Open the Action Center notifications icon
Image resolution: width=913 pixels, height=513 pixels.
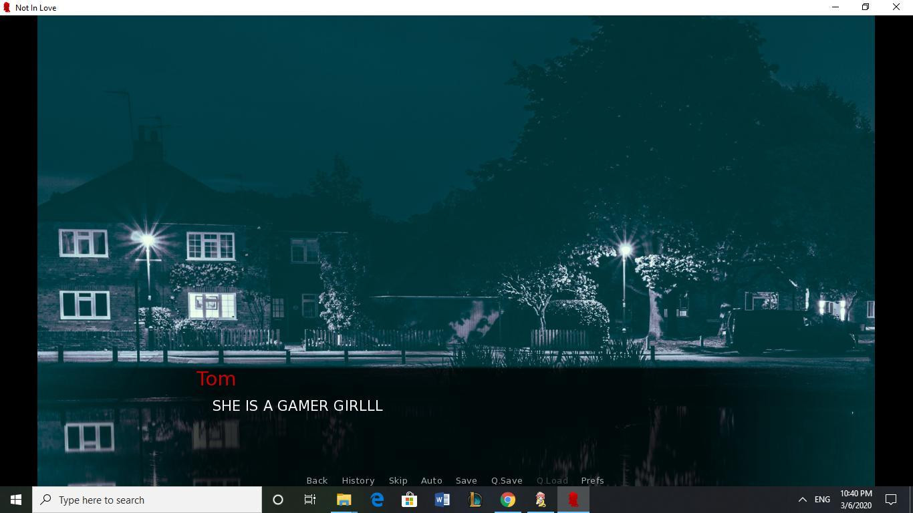coord(891,500)
